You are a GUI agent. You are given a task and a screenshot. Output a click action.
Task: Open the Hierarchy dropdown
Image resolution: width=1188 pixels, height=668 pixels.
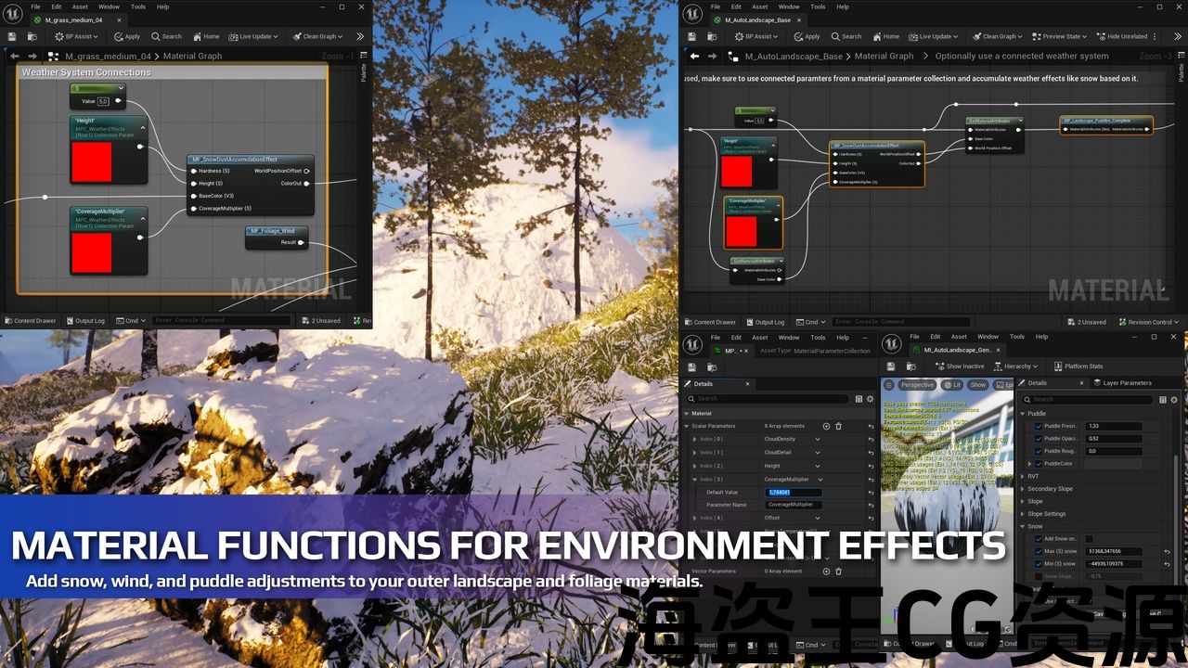tap(1021, 366)
